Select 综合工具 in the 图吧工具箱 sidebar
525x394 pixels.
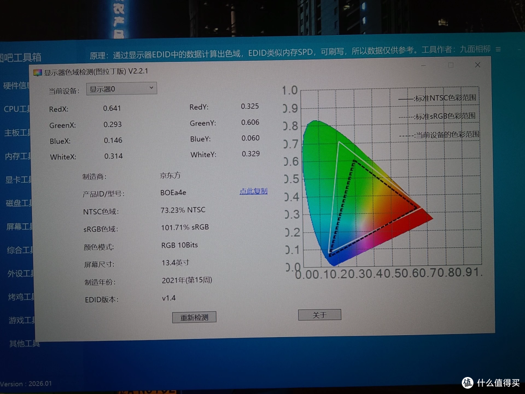pos(21,250)
